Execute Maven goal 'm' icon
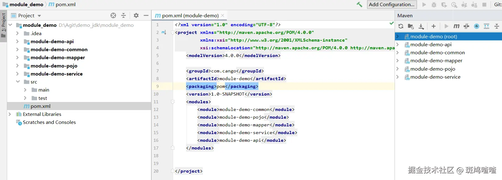Screen dimensions: 502x180 tap(457, 26)
